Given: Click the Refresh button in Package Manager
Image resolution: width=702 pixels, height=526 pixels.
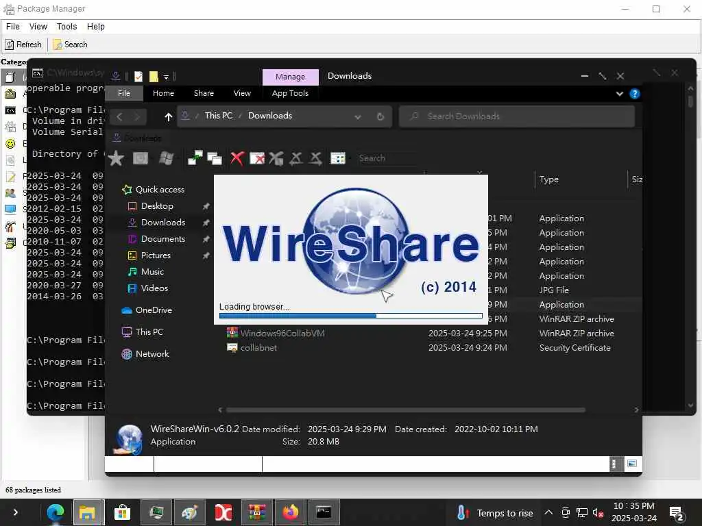Looking at the screenshot, I should (23, 45).
